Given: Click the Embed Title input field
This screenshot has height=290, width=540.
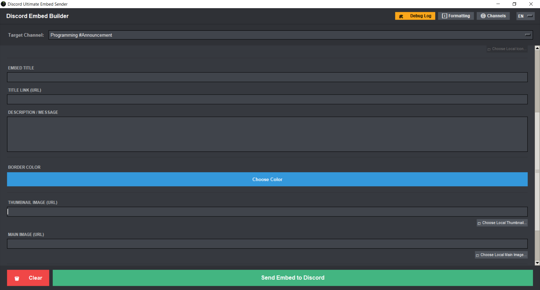Looking at the screenshot, I should pos(267,77).
